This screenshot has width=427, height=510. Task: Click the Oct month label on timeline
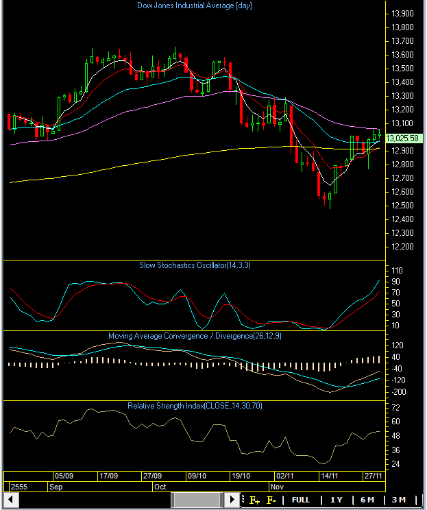tap(160, 486)
